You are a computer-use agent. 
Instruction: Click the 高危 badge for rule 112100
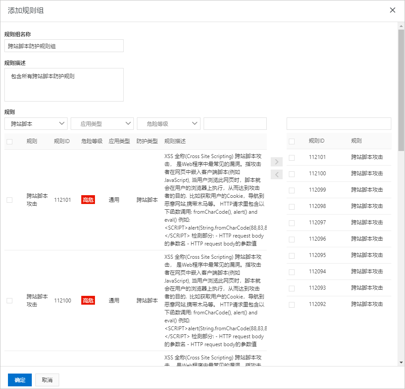pyautogui.click(x=88, y=300)
